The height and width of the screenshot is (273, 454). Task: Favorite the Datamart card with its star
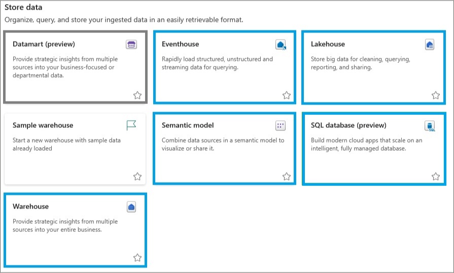[137, 95]
